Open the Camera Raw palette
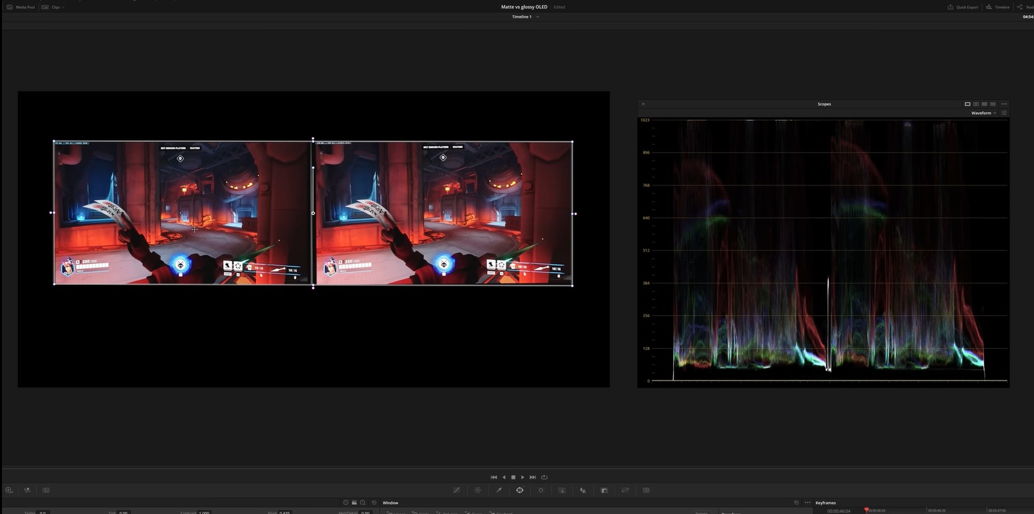This screenshot has width=1034, height=514. pyautogui.click(x=9, y=490)
